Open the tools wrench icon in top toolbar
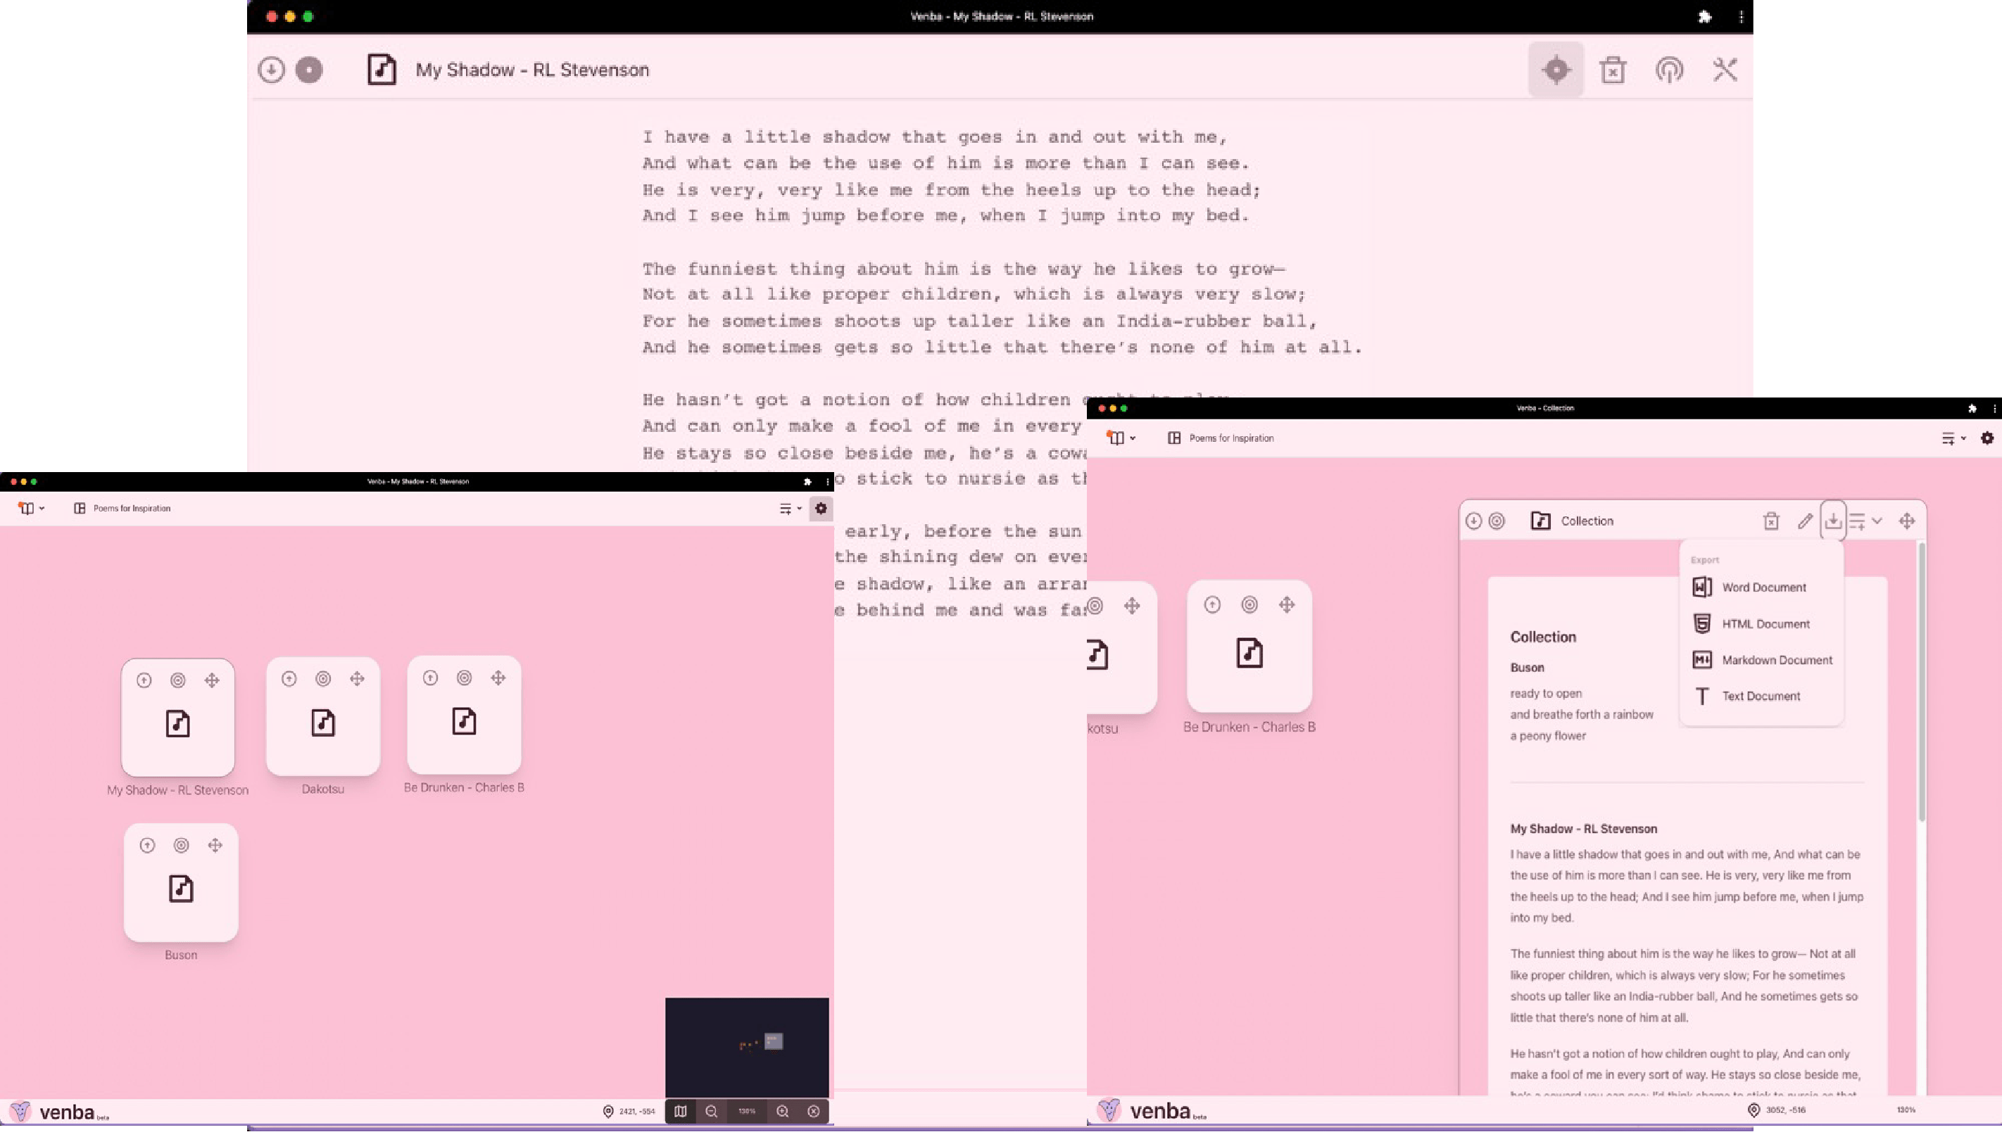The image size is (2002, 1132). (x=1725, y=70)
